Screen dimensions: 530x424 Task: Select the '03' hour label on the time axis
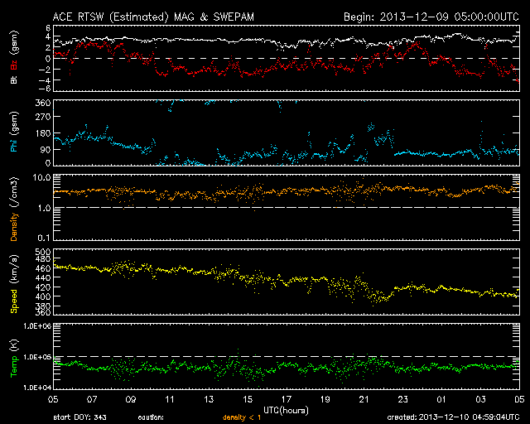tap(480, 399)
